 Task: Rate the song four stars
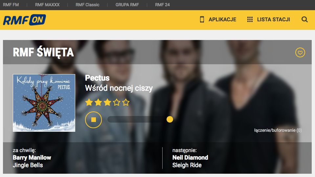(117, 103)
